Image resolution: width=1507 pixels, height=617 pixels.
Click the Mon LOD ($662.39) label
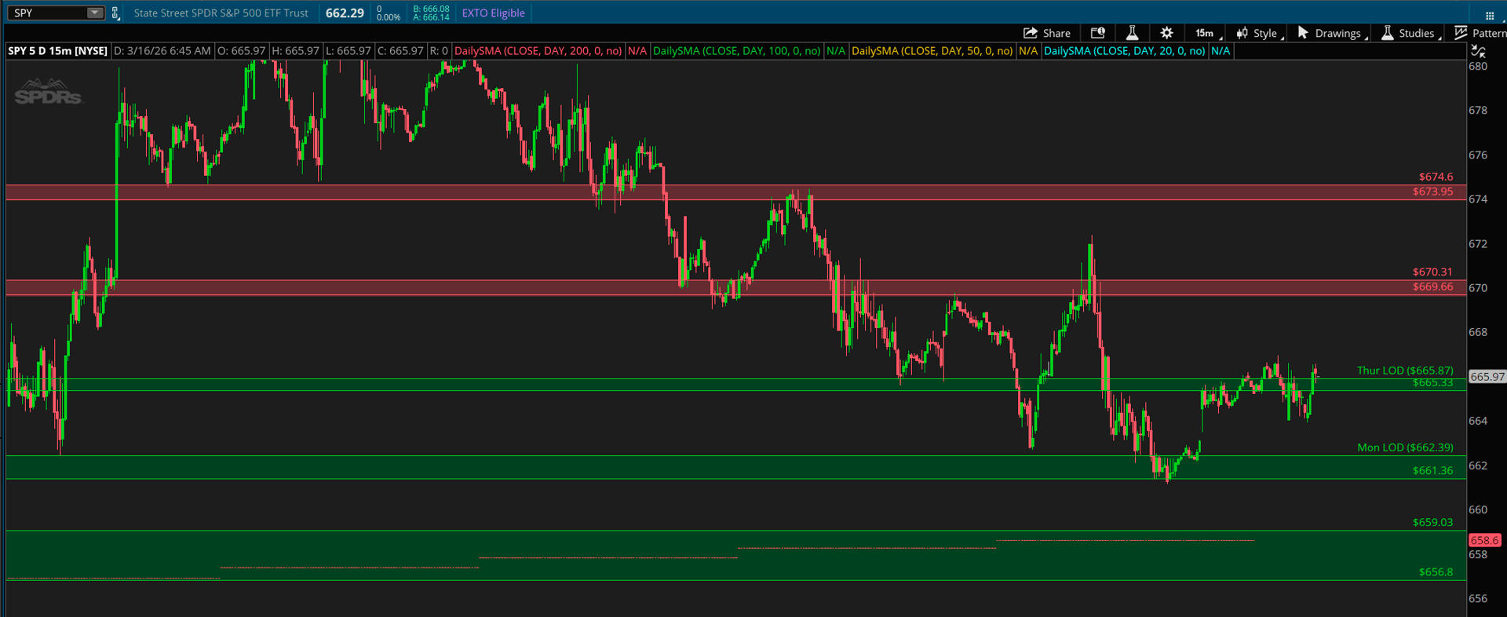pyautogui.click(x=1405, y=447)
